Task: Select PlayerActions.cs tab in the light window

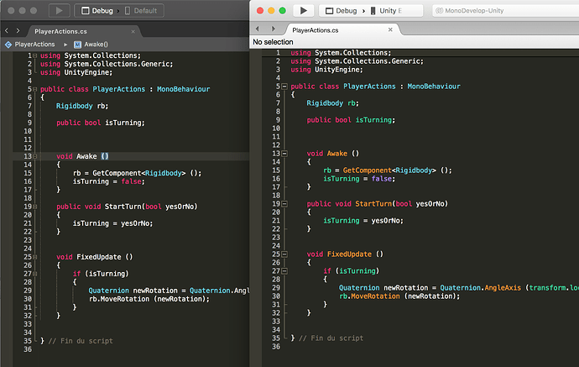Action: 316,30
